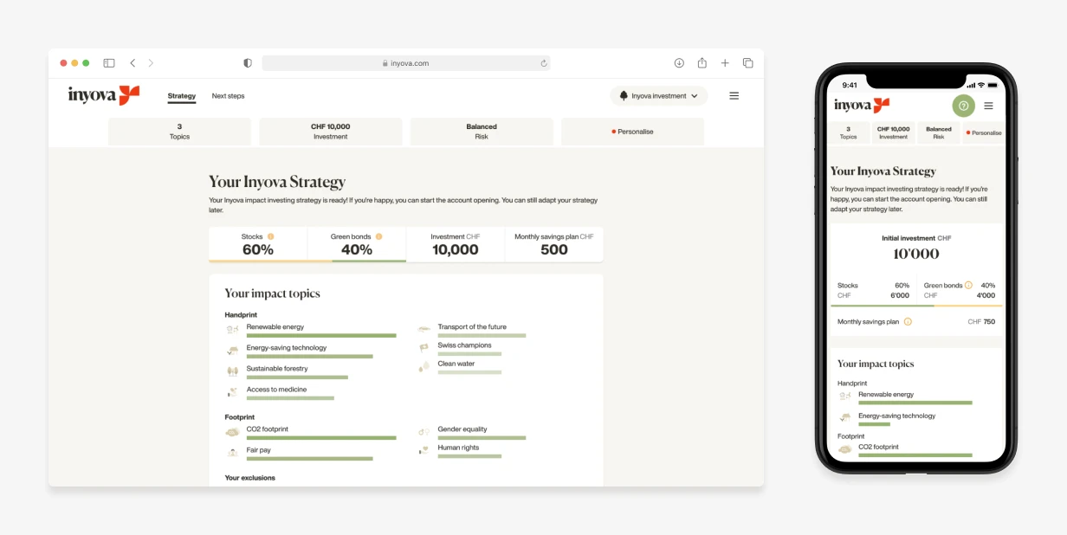Toggle the Safari sidebar
Screen dimensions: 1067x535
(109, 62)
